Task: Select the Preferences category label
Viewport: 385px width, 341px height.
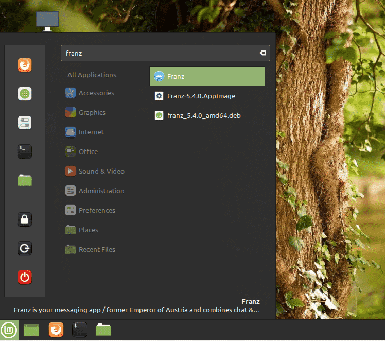Action: [97, 210]
